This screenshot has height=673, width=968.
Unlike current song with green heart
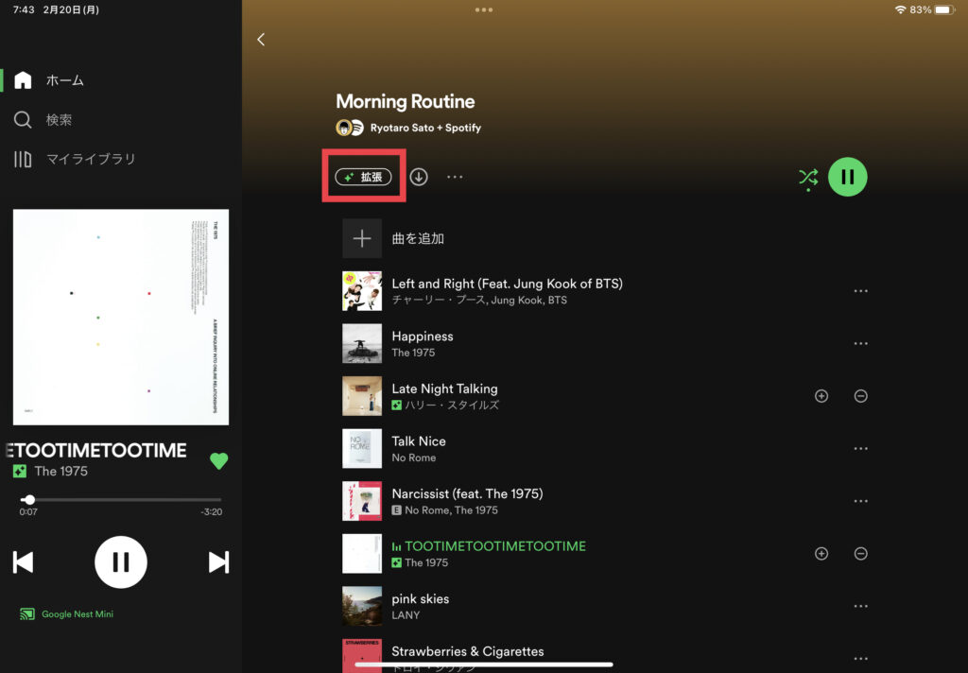point(218,460)
